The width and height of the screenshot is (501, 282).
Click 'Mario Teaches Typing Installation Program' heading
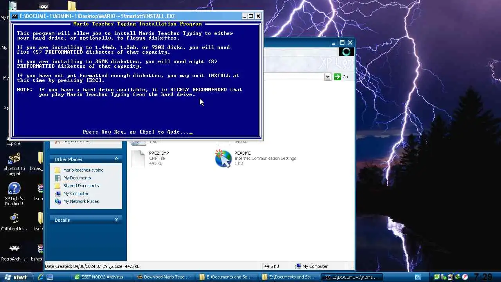[137, 24]
